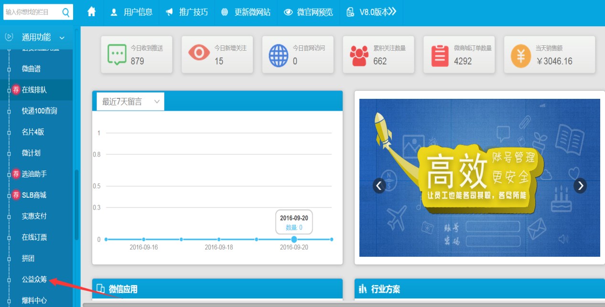Show previous banner slide with left arrow

coord(379,185)
